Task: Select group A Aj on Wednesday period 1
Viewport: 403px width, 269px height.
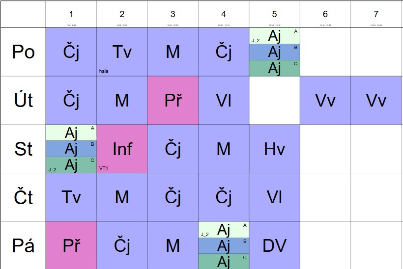Action: pyautogui.click(x=71, y=133)
